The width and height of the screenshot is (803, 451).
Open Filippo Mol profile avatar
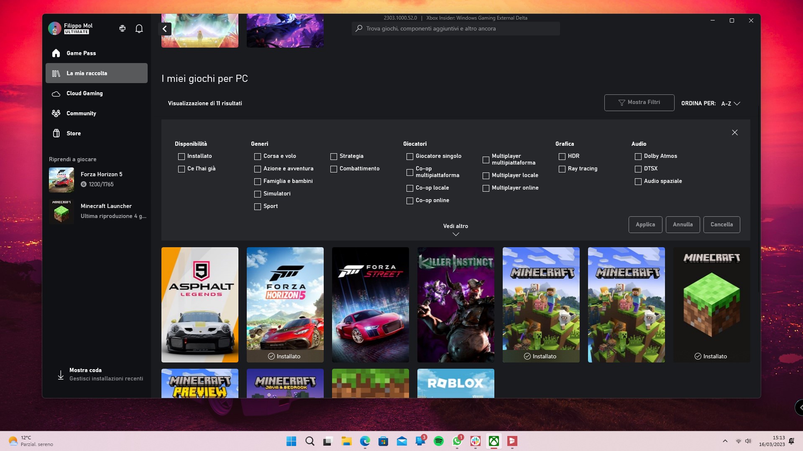tap(54, 28)
